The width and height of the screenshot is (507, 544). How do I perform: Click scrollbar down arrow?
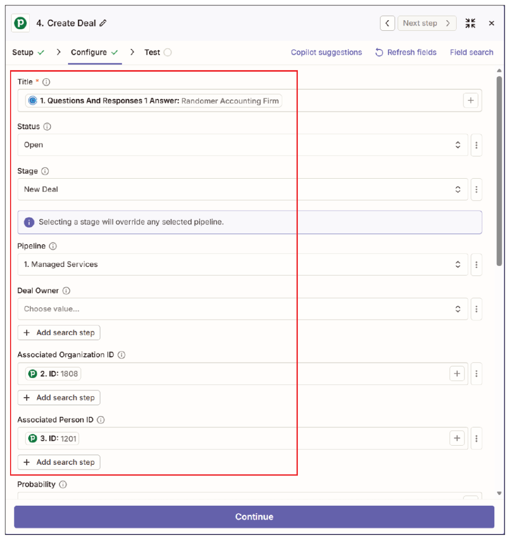click(x=499, y=493)
